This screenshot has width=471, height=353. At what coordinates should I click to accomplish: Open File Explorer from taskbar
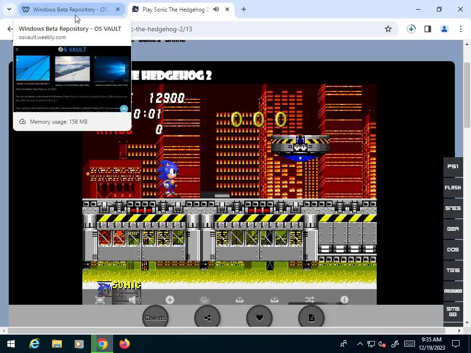click(x=57, y=344)
